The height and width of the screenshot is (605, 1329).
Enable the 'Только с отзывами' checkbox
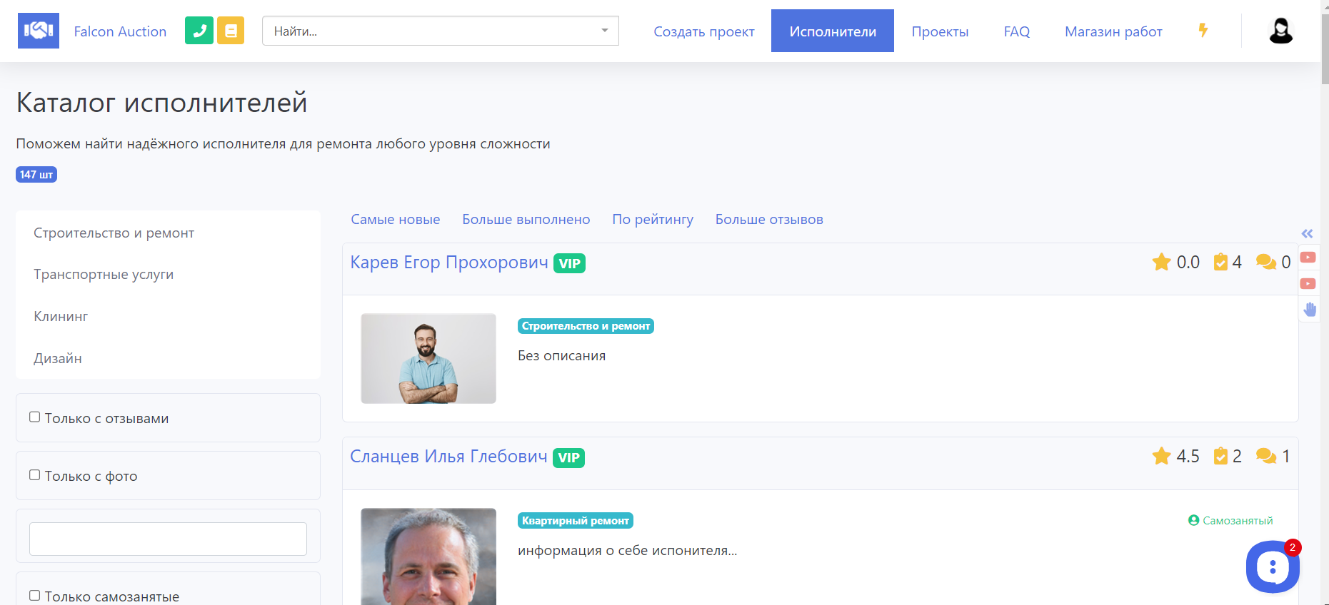(34, 417)
